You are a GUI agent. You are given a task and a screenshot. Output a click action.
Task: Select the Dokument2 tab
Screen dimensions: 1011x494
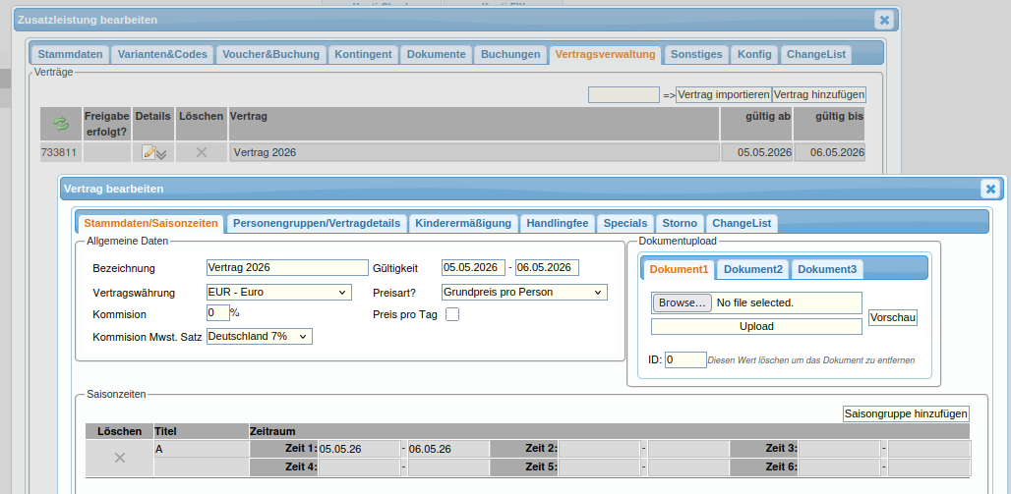point(753,269)
